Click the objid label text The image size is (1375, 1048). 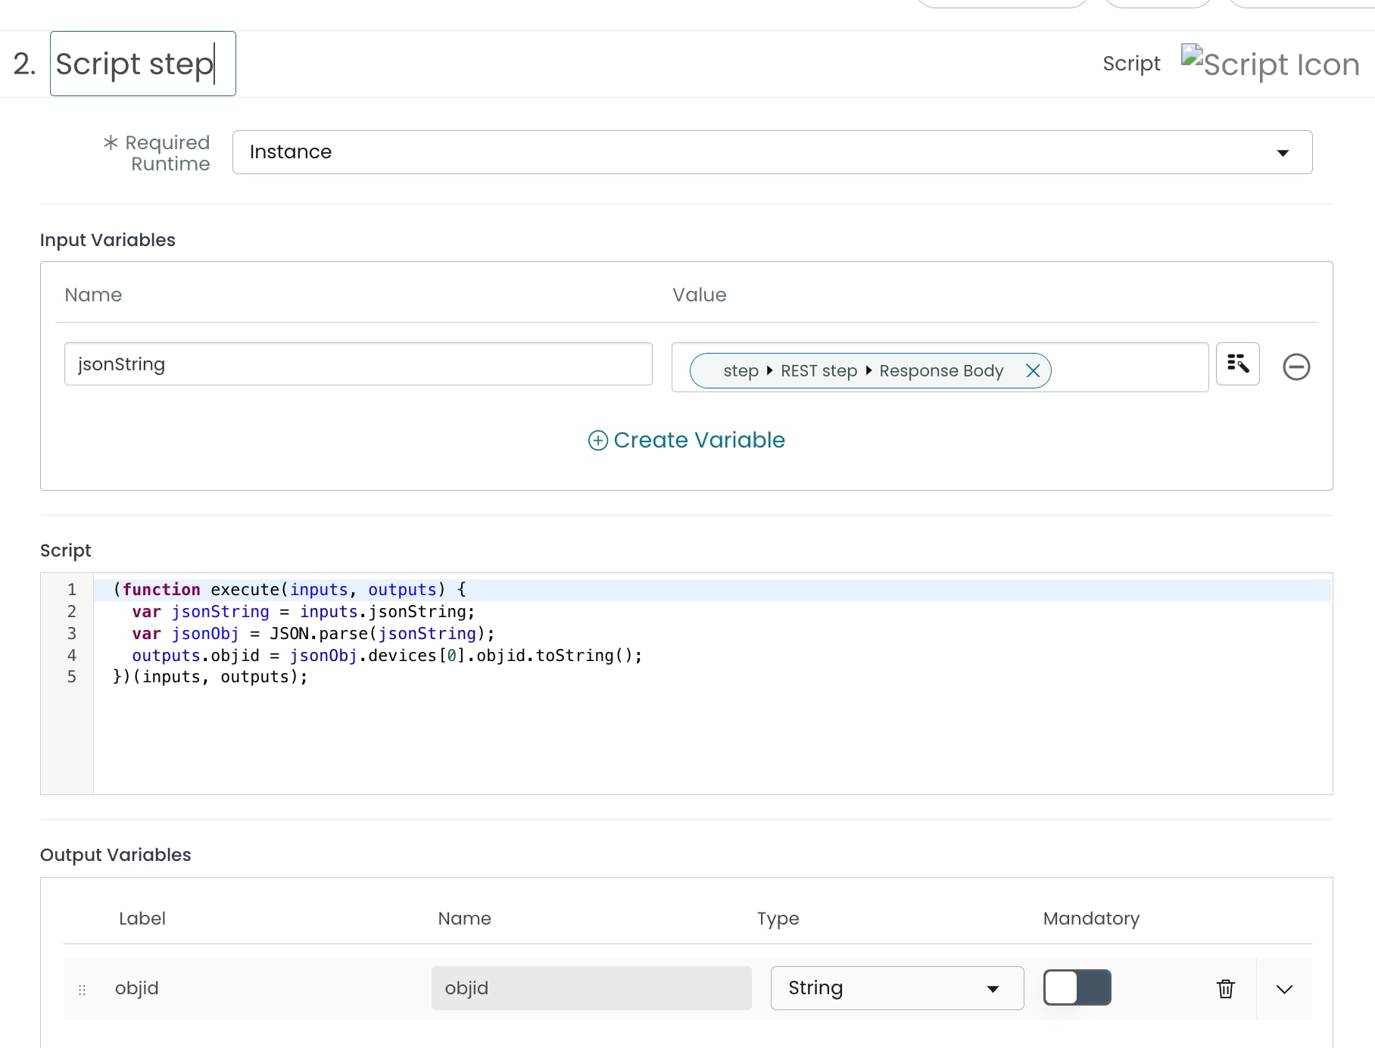tap(137, 988)
